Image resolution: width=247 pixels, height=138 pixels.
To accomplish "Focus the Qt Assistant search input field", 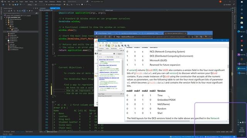I will [107, 54].
